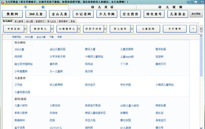This screenshot has width=205, height=129.
Task: Open the 儿童英语乐园 link
Action: pyautogui.click(x=22, y=92)
